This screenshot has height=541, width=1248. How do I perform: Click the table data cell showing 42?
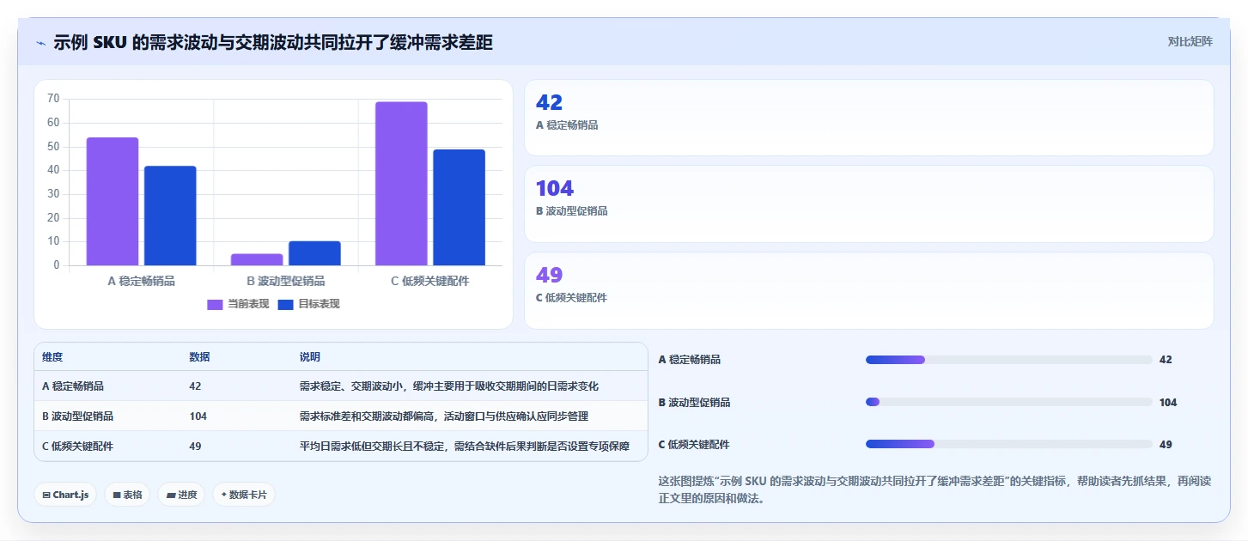[x=195, y=386]
